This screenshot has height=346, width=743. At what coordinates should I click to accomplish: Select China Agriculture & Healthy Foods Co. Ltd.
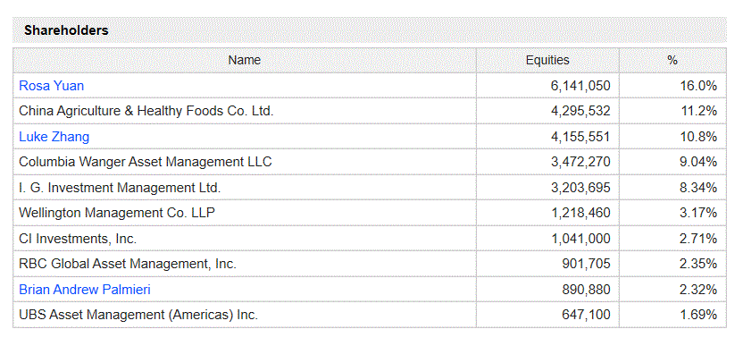point(146,111)
